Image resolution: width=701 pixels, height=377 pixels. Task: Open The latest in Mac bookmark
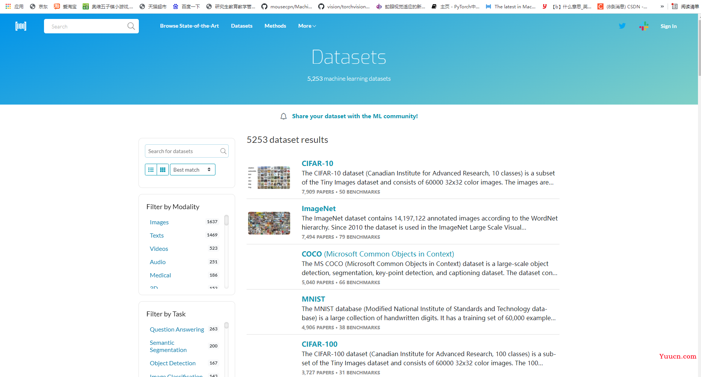511,6
